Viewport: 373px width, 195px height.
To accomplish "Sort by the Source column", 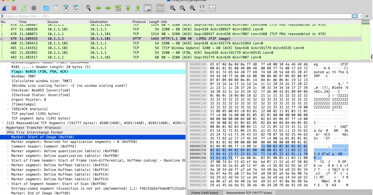I will tap(67, 22).
